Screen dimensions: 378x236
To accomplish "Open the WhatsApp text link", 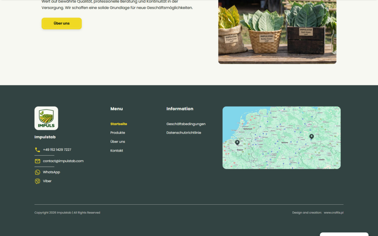I will tap(51, 172).
